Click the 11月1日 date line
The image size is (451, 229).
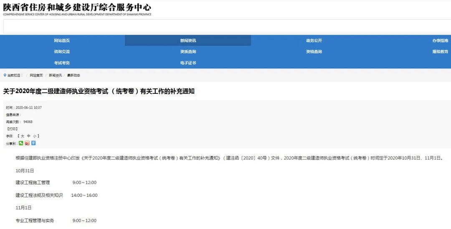coord(23,208)
